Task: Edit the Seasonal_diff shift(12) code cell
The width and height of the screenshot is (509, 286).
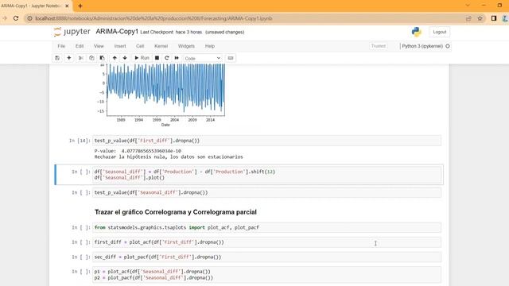Action: pos(267,175)
